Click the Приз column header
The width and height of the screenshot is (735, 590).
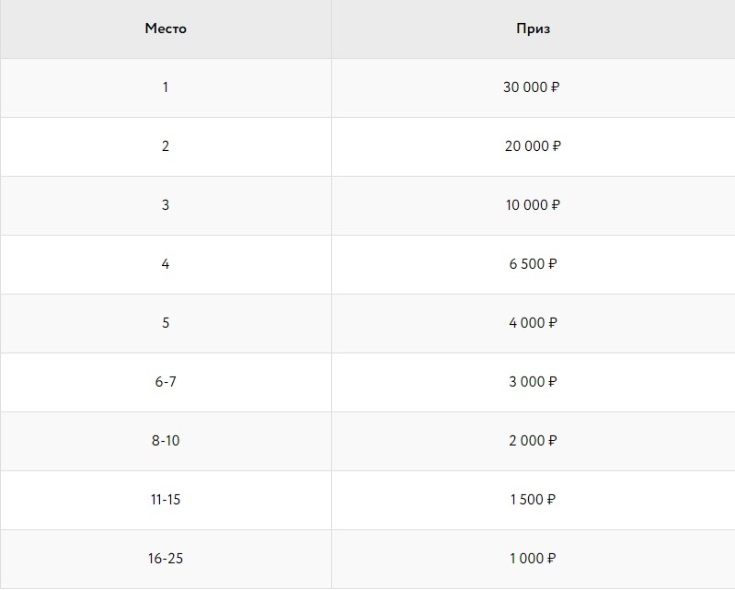pos(533,29)
